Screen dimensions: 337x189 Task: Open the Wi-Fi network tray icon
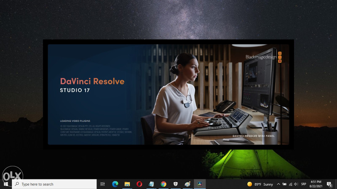click(x=290, y=184)
